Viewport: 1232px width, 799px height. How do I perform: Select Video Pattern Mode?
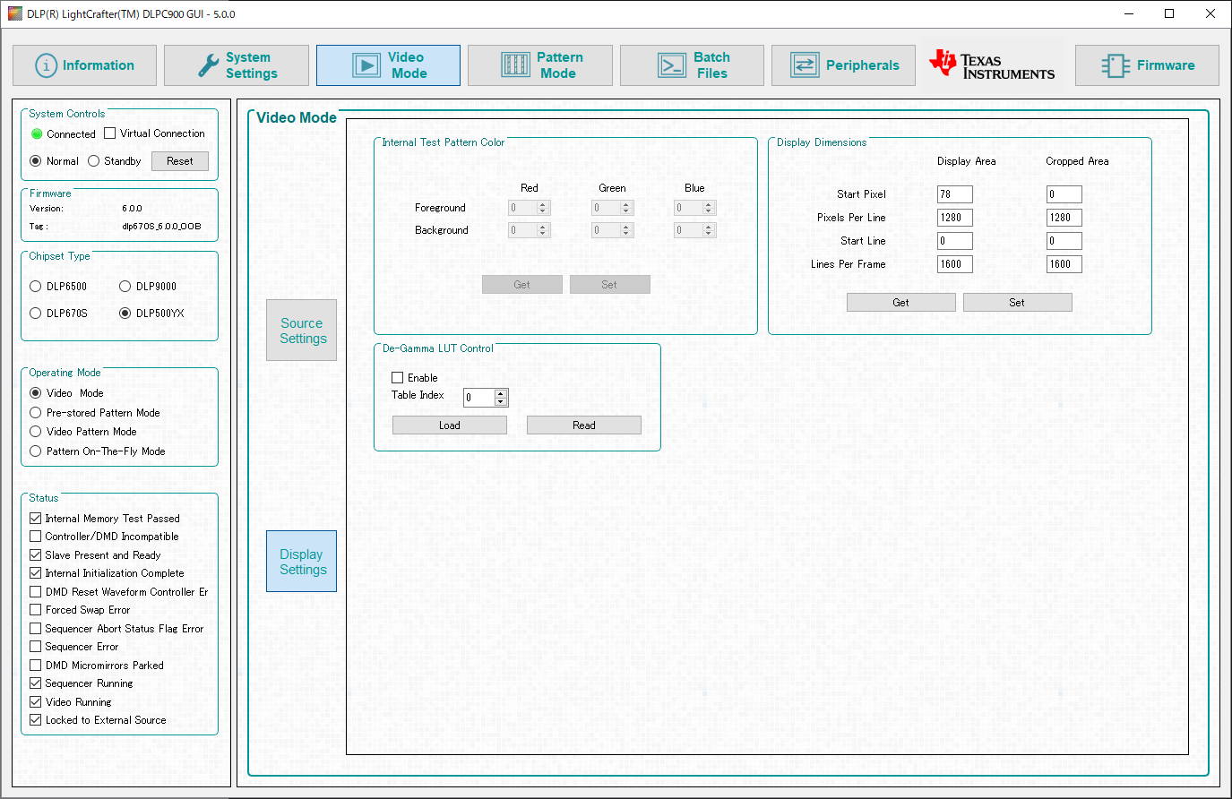pyautogui.click(x=36, y=432)
